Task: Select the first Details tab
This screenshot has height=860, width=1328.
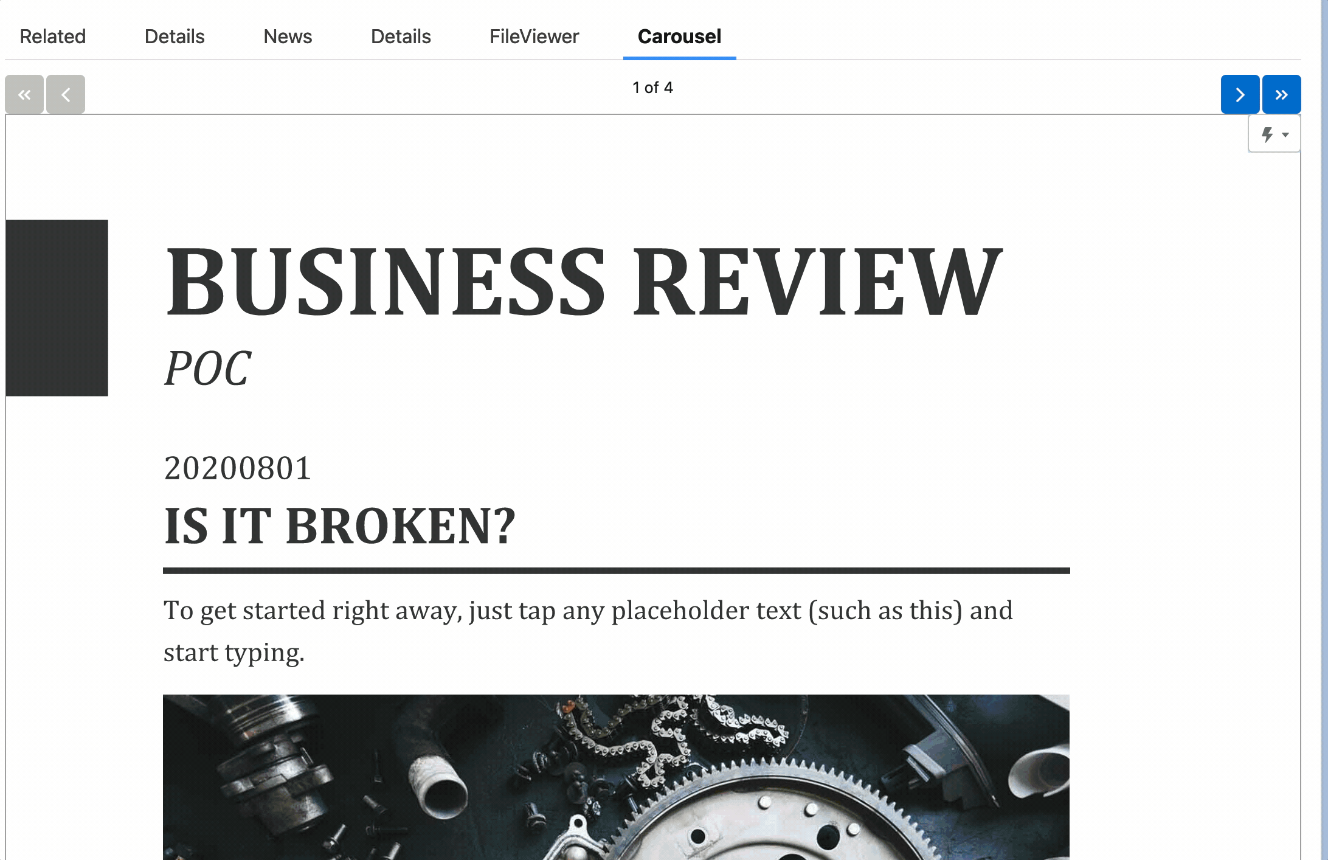Action: click(x=175, y=37)
